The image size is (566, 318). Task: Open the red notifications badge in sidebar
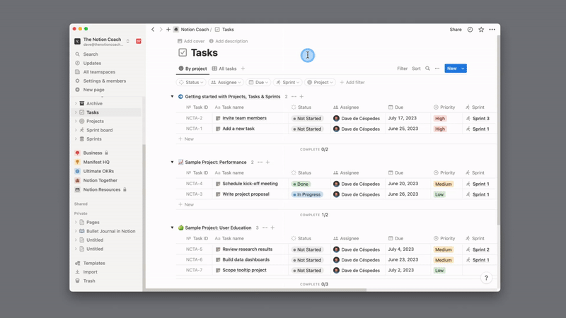pos(139,41)
